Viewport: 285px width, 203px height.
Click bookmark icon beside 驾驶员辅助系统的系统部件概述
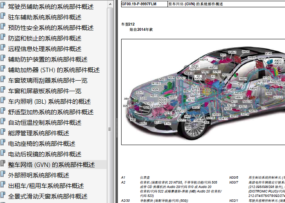(3, 5)
